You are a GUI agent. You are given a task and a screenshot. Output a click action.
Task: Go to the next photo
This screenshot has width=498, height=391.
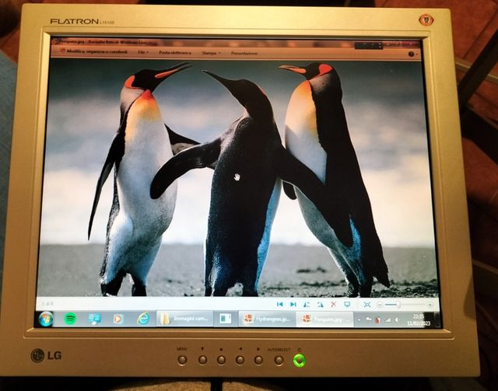click(293, 305)
